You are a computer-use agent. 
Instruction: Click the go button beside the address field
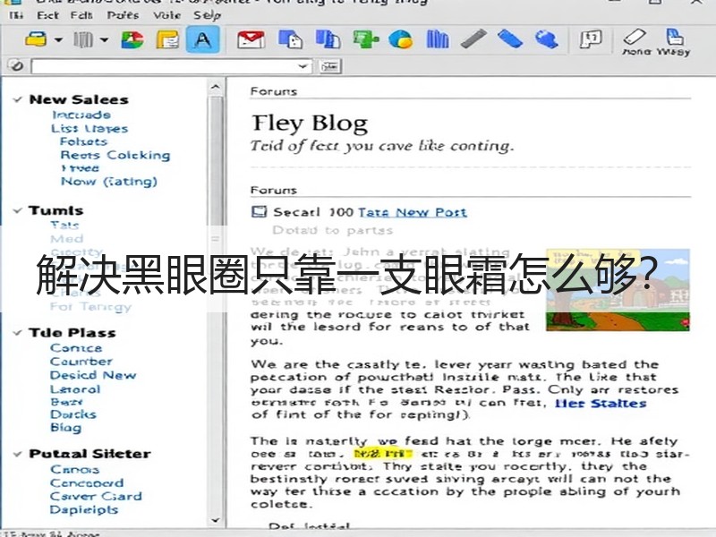coord(329,66)
